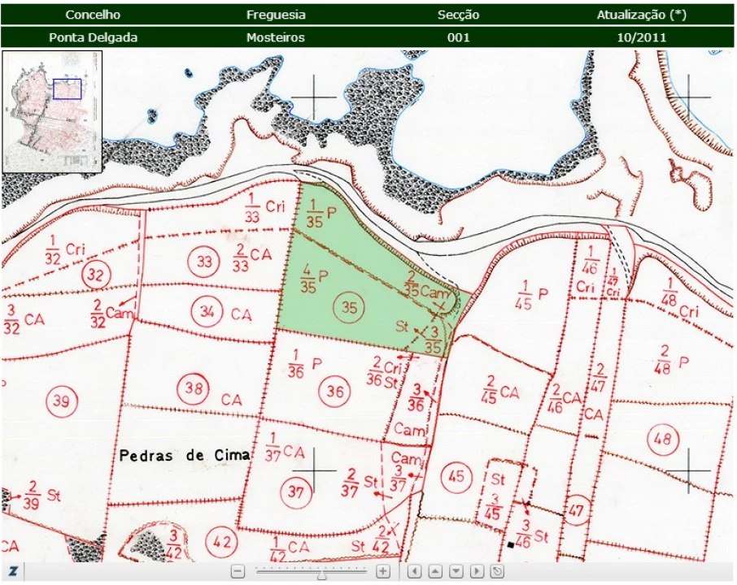Reset the map view with the reset icon
This screenshot has width=737, height=585.
497,571
